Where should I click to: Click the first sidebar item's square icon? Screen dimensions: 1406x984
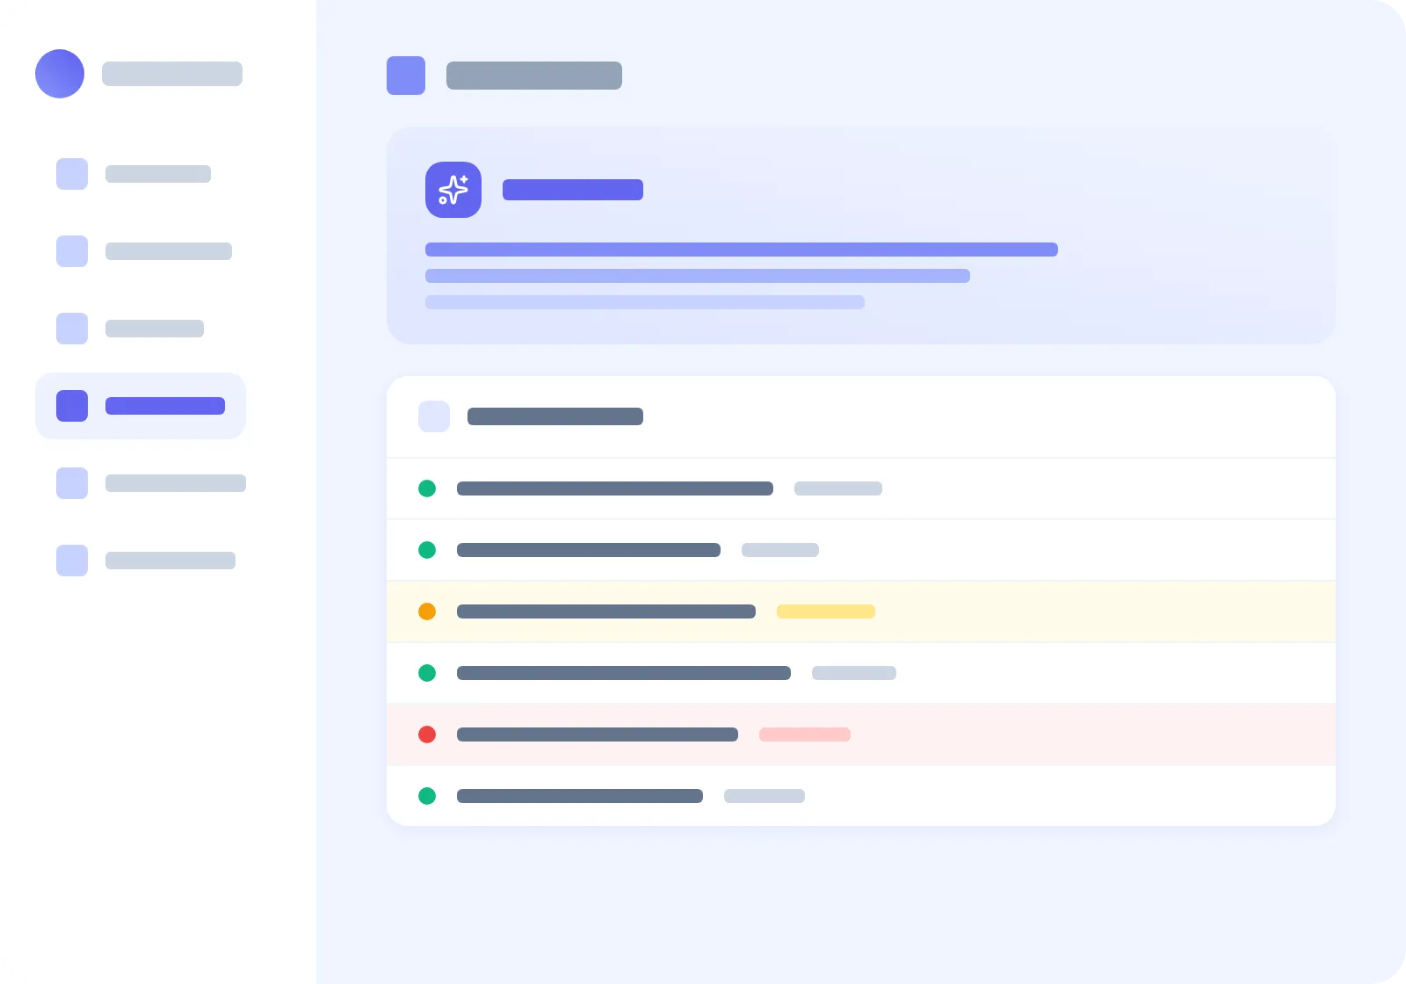click(x=72, y=174)
